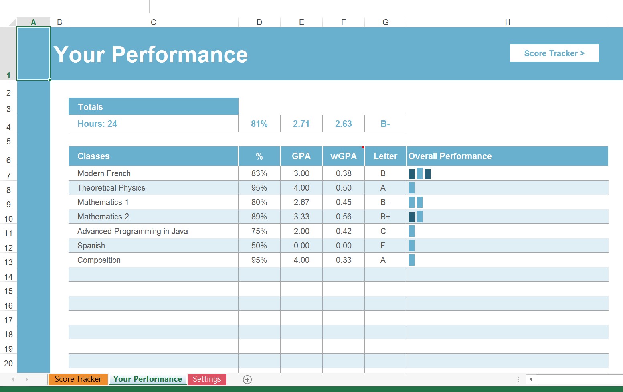Open the Settings sheet tab
Image resolution: width=623 pixels, height=392 pixels.
click(207, 379)
